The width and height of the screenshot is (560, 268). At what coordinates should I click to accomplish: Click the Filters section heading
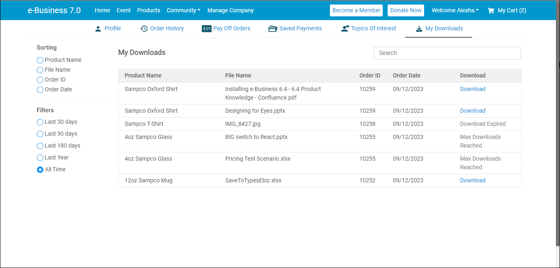(45, 110)
